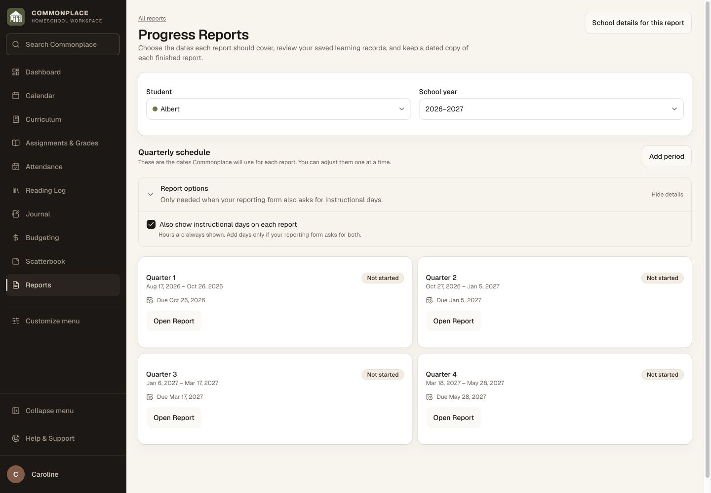The image size is (711, 493).
Task: Click the Journal notebook icon
Action: click(x=16, y=214)
